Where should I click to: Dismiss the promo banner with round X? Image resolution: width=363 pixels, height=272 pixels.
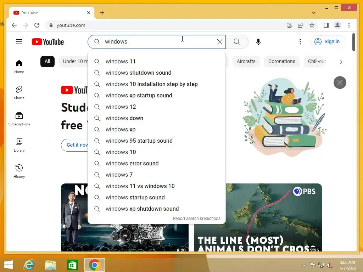(340, 82)
